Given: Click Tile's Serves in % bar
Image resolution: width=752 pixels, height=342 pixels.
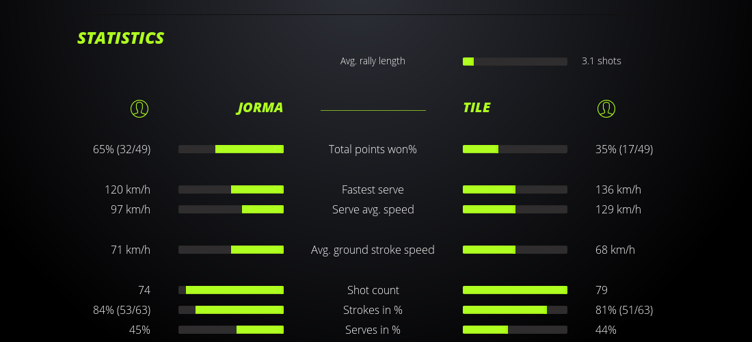Looking at the screenshot, I should tap(515, 330).
